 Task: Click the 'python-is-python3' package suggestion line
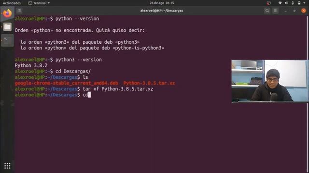92,48
